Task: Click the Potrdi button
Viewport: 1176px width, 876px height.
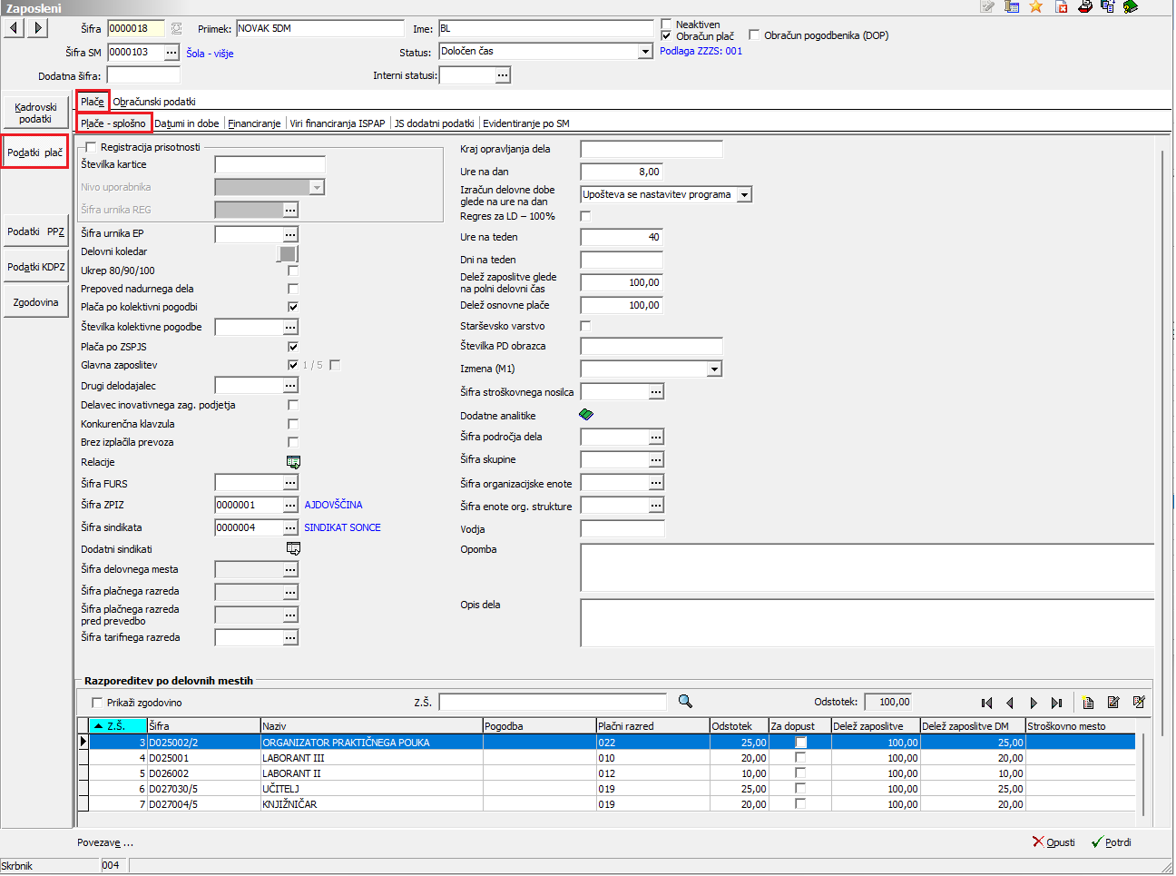Action: click(x=1112, y=842)
